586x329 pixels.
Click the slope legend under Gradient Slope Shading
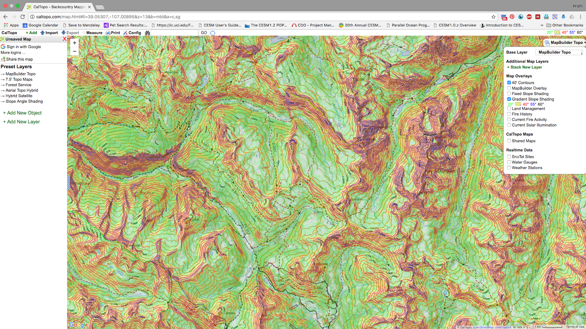(526, 104)
